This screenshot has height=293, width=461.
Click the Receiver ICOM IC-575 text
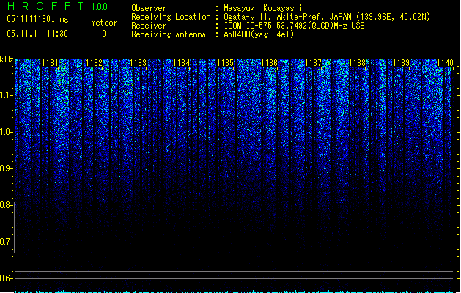(295, 26)
